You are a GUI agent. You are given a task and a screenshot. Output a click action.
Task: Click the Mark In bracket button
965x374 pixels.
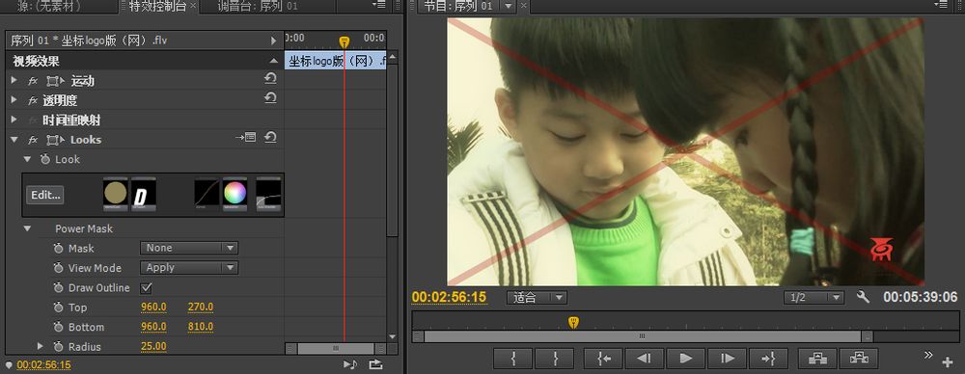point(512,358)
